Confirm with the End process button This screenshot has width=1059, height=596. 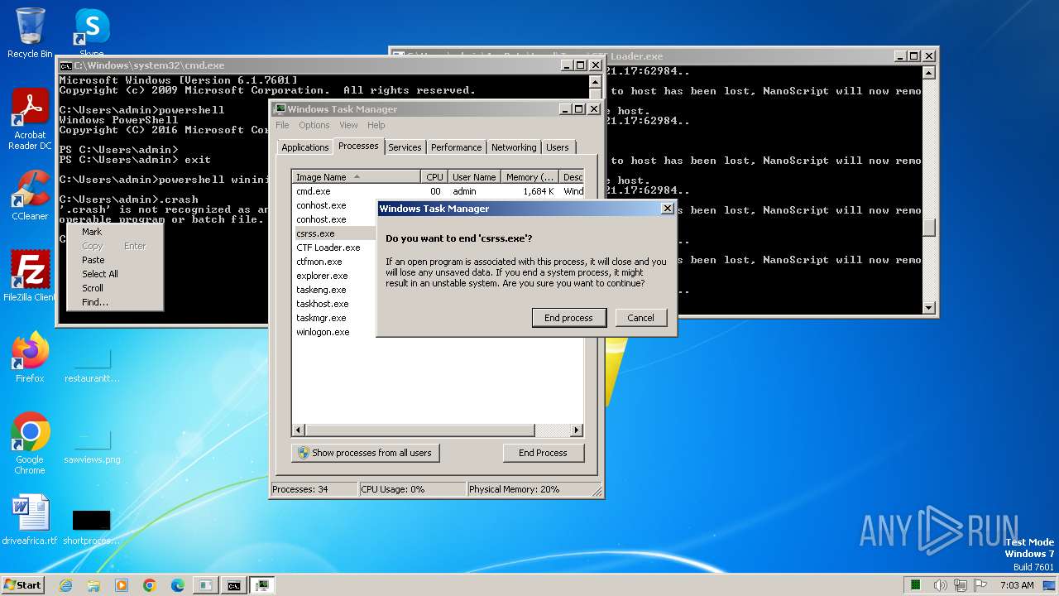pyautogui.click(x=568, y=318)
